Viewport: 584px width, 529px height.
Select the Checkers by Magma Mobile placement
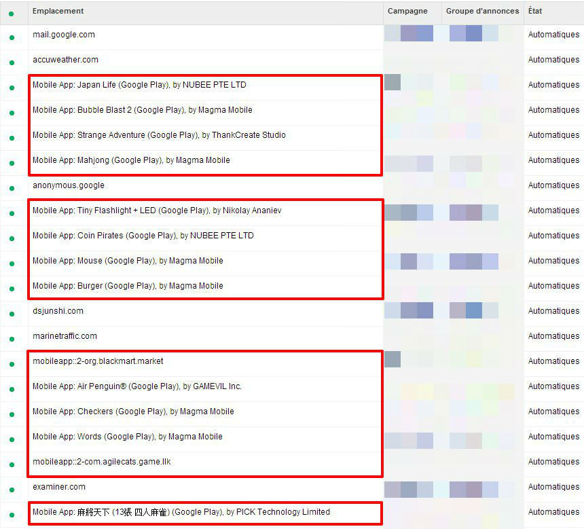pyautogui.click(x=133, y=412)
